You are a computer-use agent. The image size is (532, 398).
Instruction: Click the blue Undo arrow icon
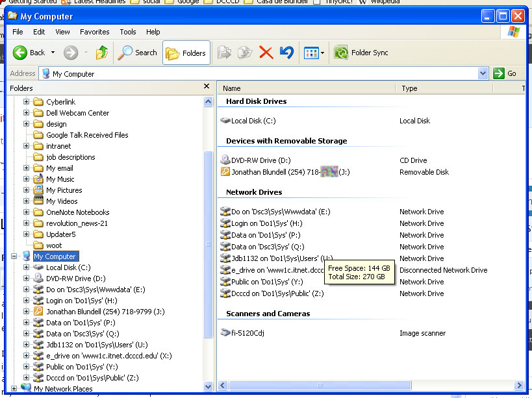coord(286,53)
